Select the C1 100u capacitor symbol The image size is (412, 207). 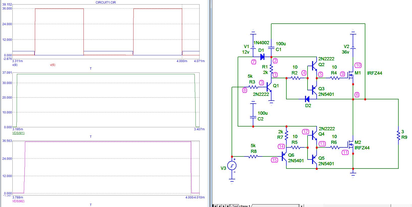(271, 47)
